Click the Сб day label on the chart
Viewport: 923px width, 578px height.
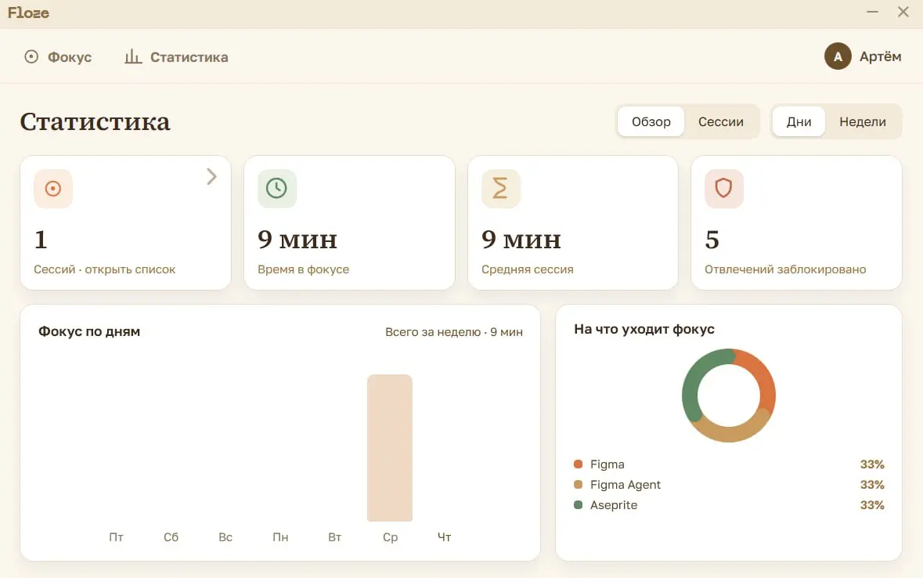(x=171, y=537)
